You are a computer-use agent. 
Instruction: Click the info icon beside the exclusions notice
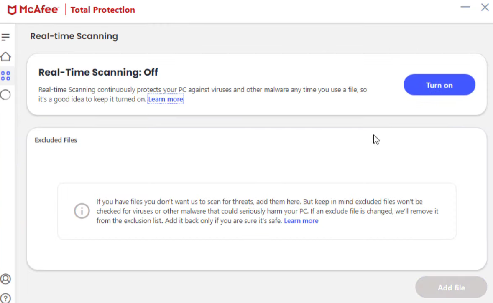[82, 211]
